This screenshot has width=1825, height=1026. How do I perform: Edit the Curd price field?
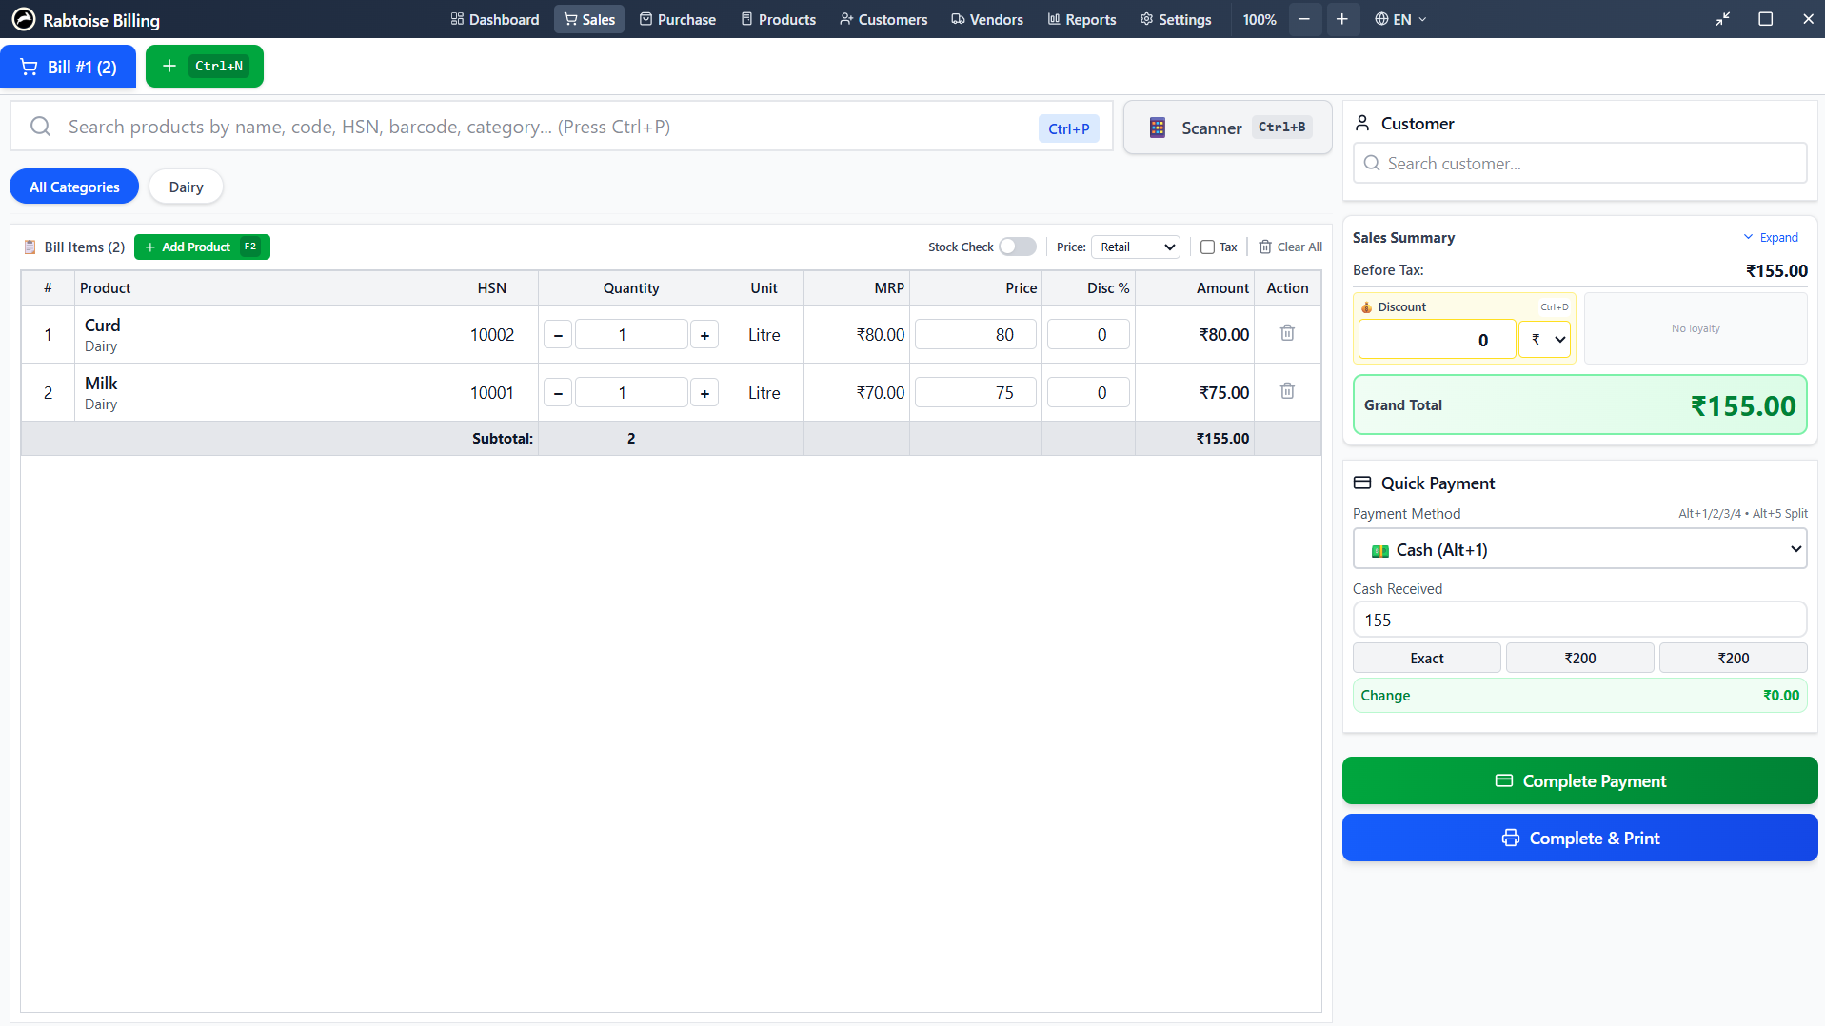click(975, 335)
